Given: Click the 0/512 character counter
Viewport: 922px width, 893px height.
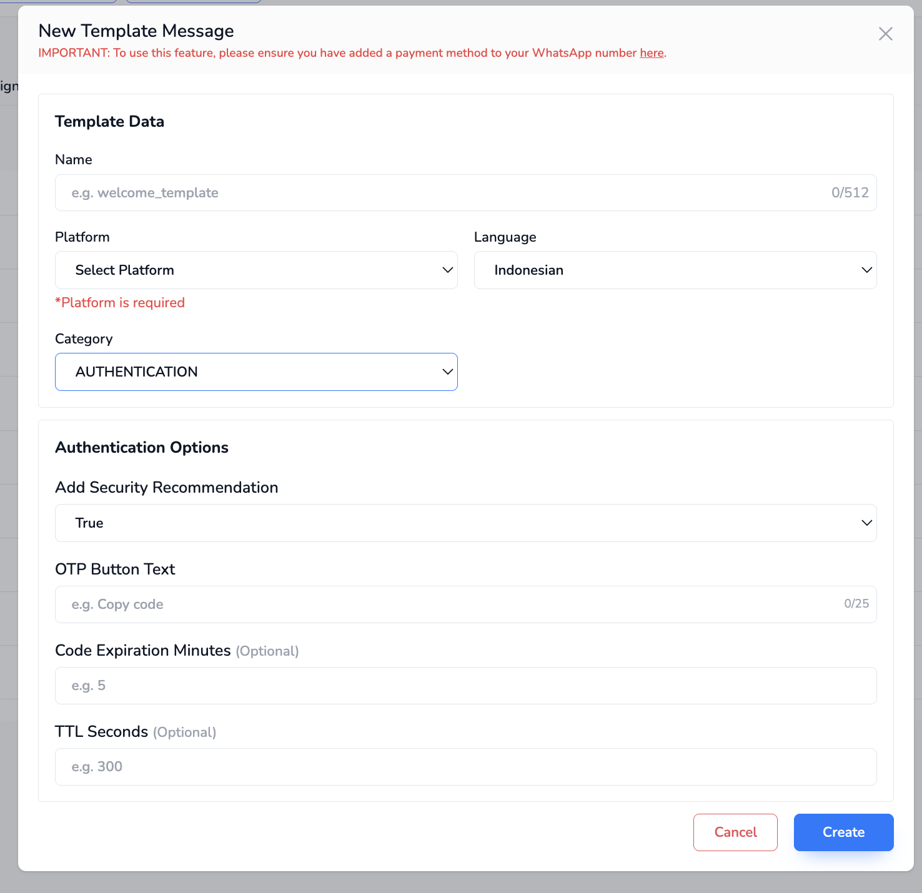Looking at the screenshot, I should (x=850, y=193).
